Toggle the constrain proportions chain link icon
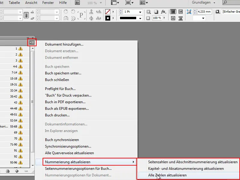 26,15
